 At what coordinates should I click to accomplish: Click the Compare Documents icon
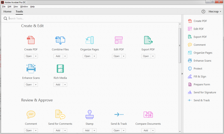click(x=148, y=115)
